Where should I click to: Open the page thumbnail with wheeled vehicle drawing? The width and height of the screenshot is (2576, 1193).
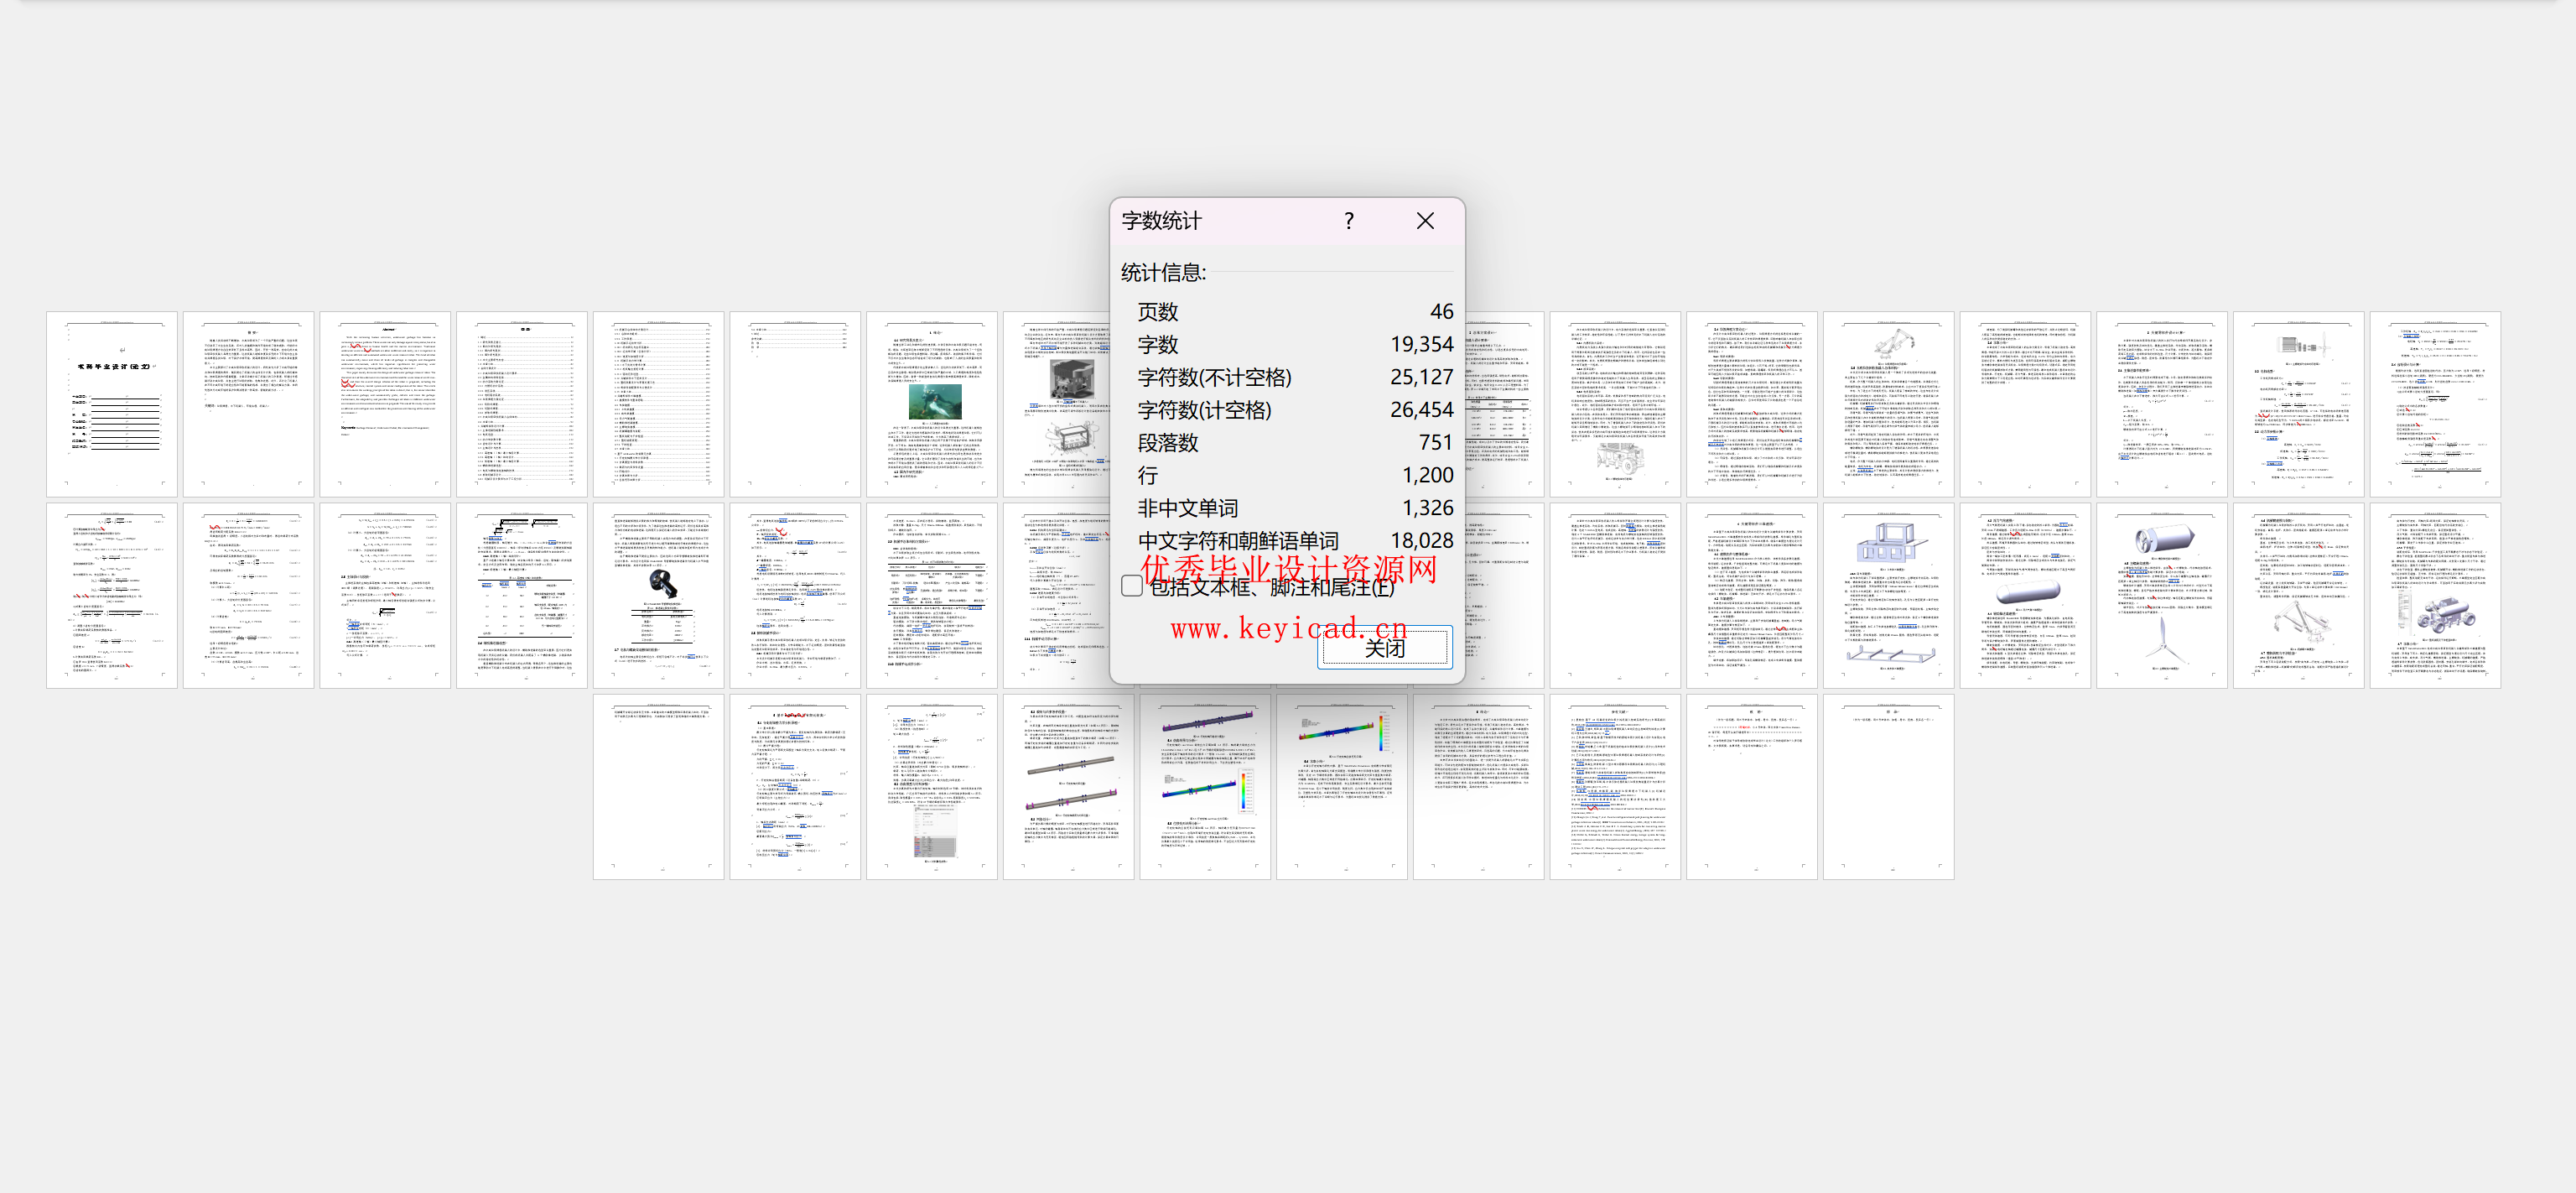click(1615, 404)
